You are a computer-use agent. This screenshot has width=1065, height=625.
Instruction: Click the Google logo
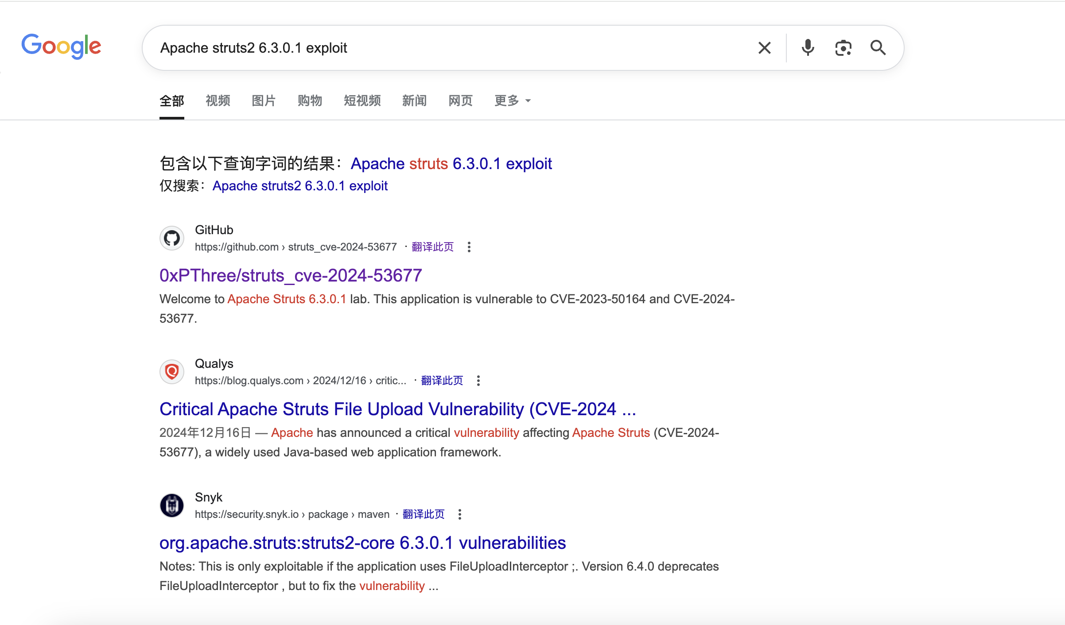pos(62,46)
